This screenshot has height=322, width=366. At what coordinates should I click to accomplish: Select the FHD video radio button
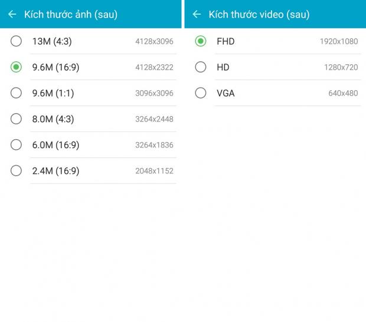click(201, 41)
